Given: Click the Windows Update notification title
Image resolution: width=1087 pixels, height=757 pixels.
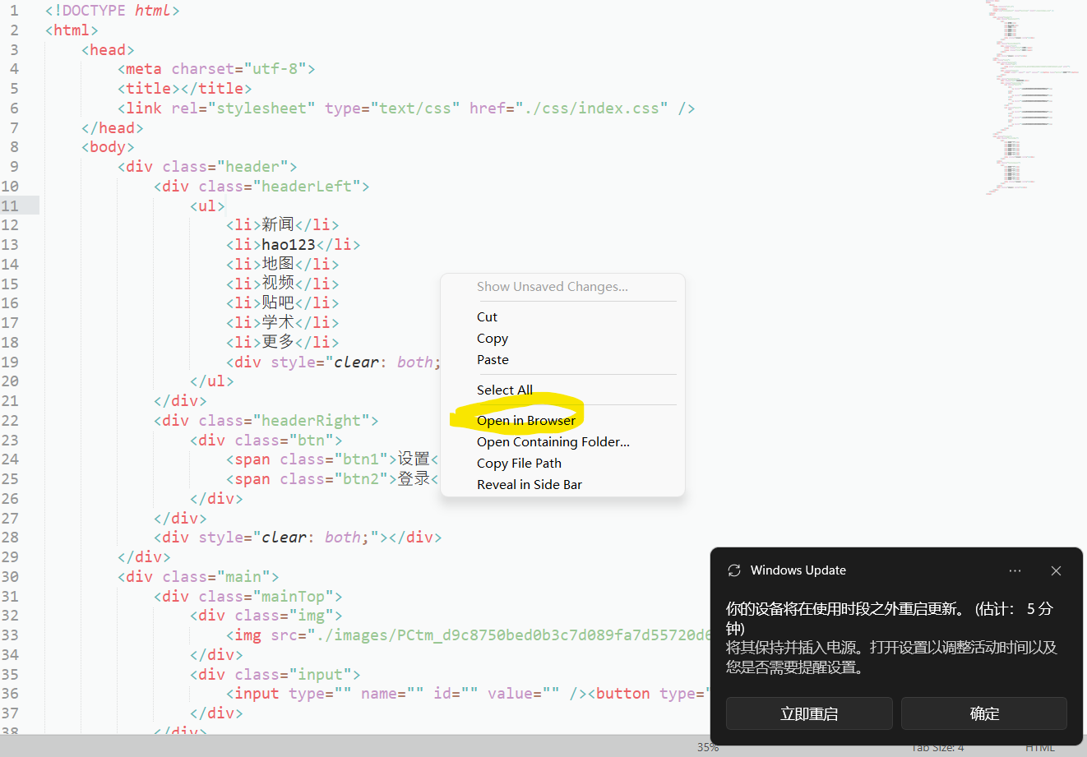Looking at the screenshot, I should pyautogui.click(x=798, y=570).
